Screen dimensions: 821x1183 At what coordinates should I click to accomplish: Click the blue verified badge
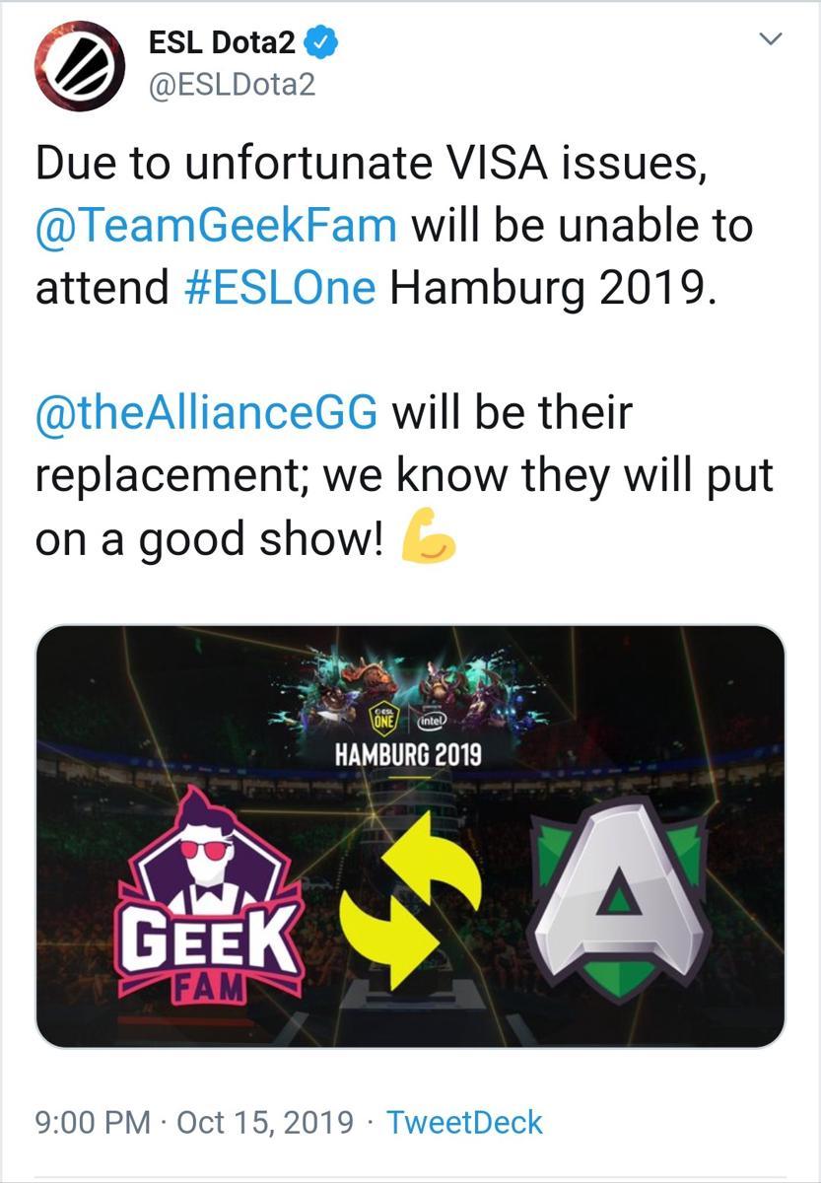tap(322, 42)
